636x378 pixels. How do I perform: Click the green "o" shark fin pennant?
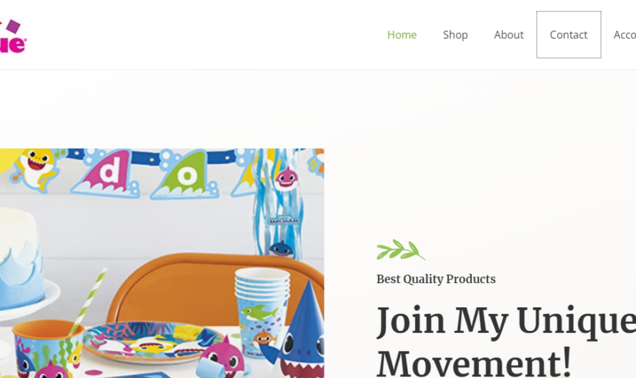pos(185,175)
